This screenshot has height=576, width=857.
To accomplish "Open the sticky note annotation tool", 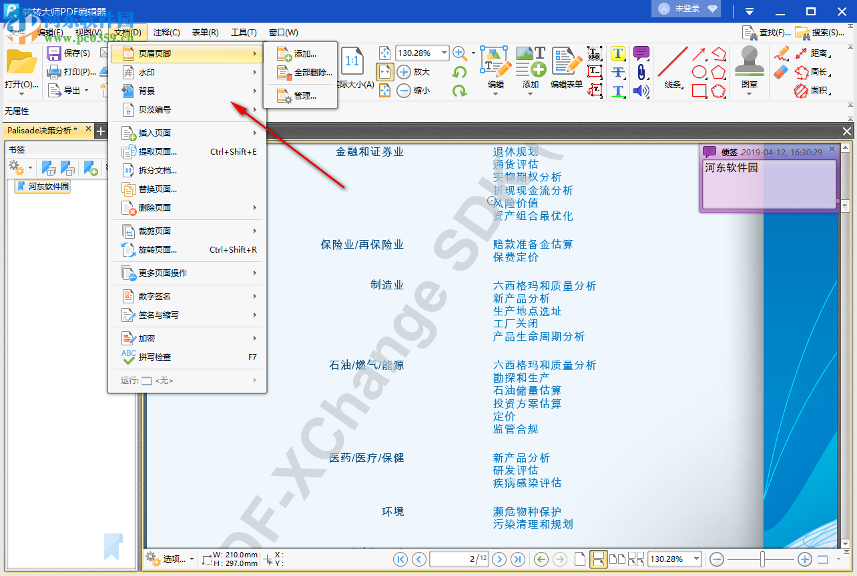I will click(640, 53).
